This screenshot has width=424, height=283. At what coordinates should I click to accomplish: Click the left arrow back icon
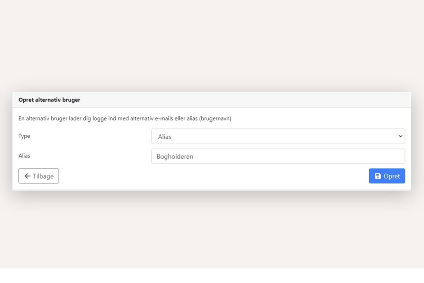click(27, 176)
